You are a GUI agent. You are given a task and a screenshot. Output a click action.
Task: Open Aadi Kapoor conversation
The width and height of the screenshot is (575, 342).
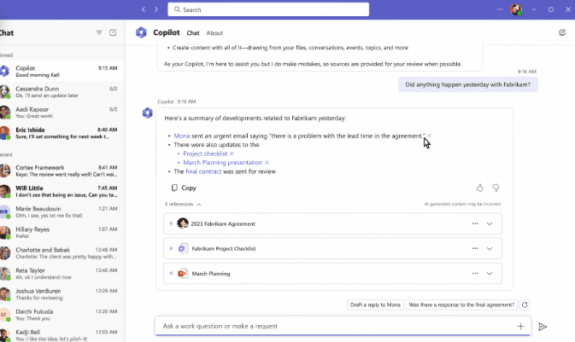62,112
